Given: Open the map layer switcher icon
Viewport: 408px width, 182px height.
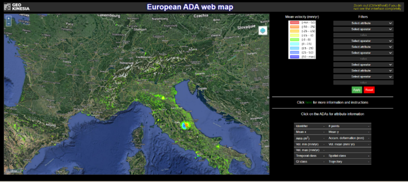Looking at the screenshot, I should click(x=263, y=31).
